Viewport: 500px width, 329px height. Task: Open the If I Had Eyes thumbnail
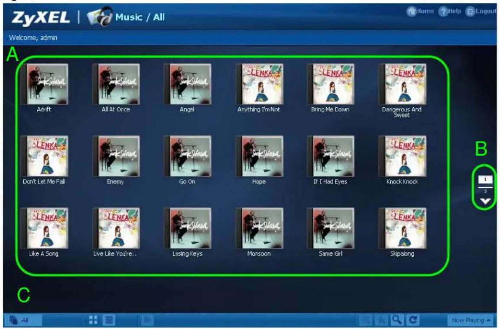click(x=331, y=156)
